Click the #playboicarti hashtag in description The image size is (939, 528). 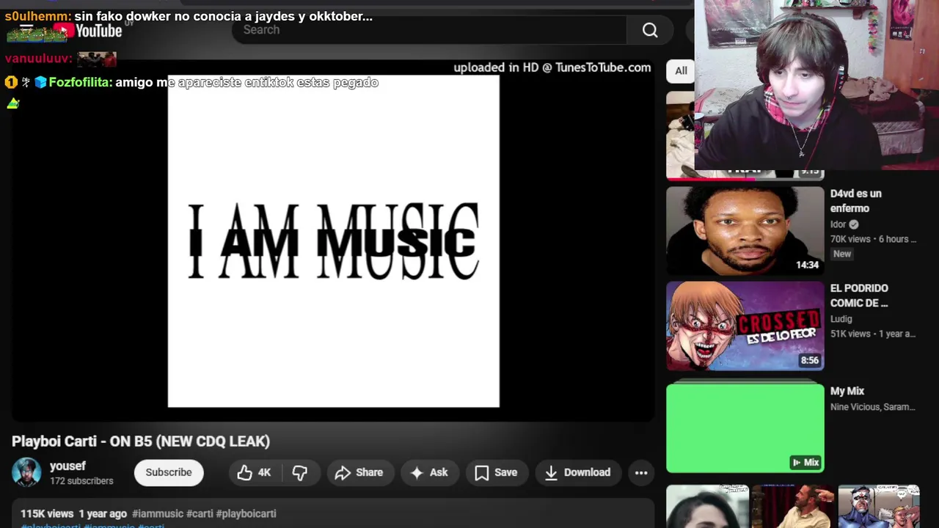[x=246, y=514]
